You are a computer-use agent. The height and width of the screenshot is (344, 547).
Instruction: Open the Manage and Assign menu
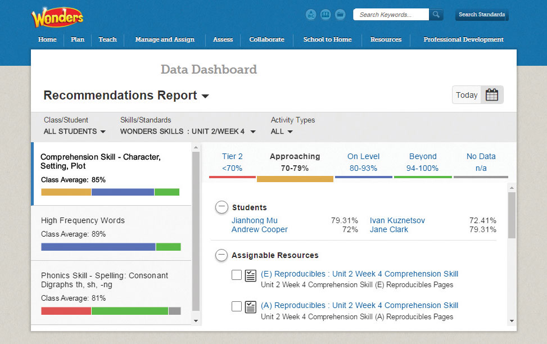tap(165, 39)
